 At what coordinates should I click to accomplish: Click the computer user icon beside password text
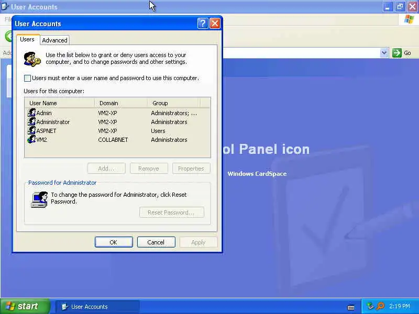pyautogui.click(x=39, y=199)
